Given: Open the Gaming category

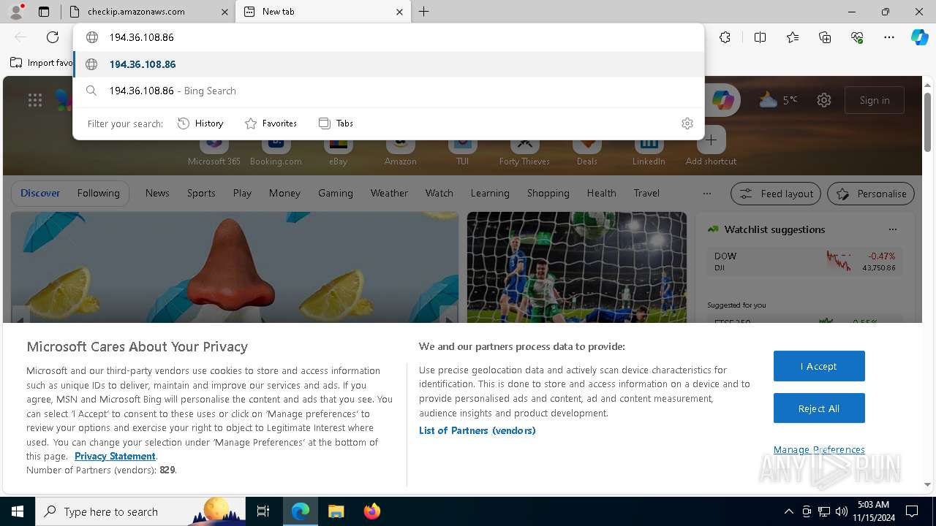Looking at the screenshot, I should click(x=336, y=193).
